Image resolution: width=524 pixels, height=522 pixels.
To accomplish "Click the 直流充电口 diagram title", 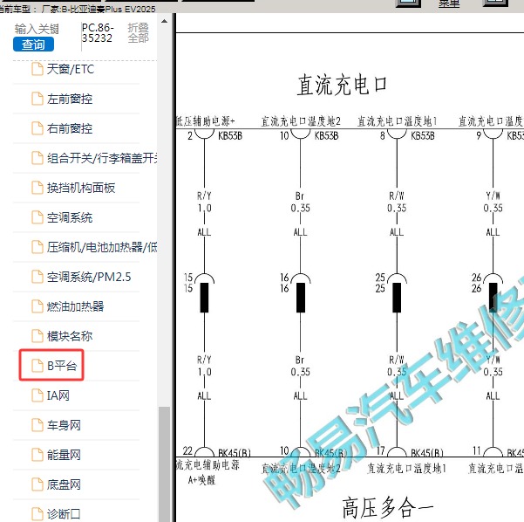I will click(x=342, y=85).
